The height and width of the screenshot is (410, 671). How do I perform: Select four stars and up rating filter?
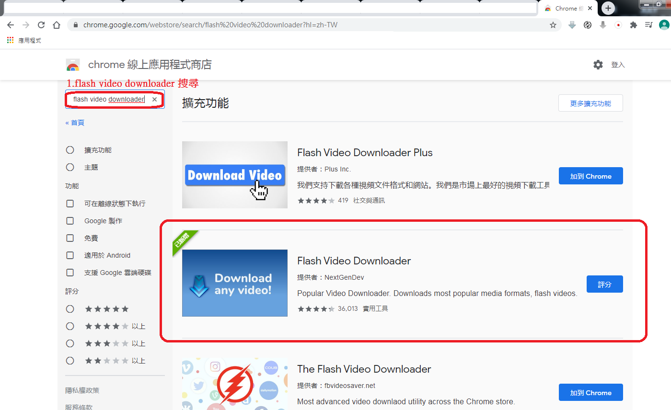pos(70,326)
